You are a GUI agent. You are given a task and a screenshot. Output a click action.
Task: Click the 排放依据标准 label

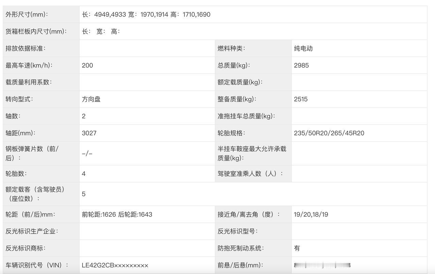[x=25, y=48]
